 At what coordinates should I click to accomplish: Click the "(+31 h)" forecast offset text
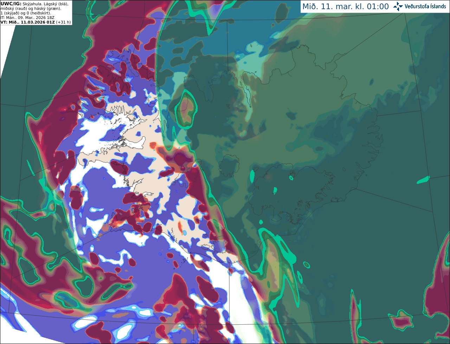63,22
